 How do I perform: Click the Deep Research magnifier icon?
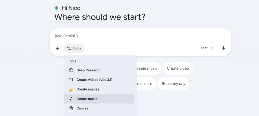pyautogui.click(x=71, y=70)
